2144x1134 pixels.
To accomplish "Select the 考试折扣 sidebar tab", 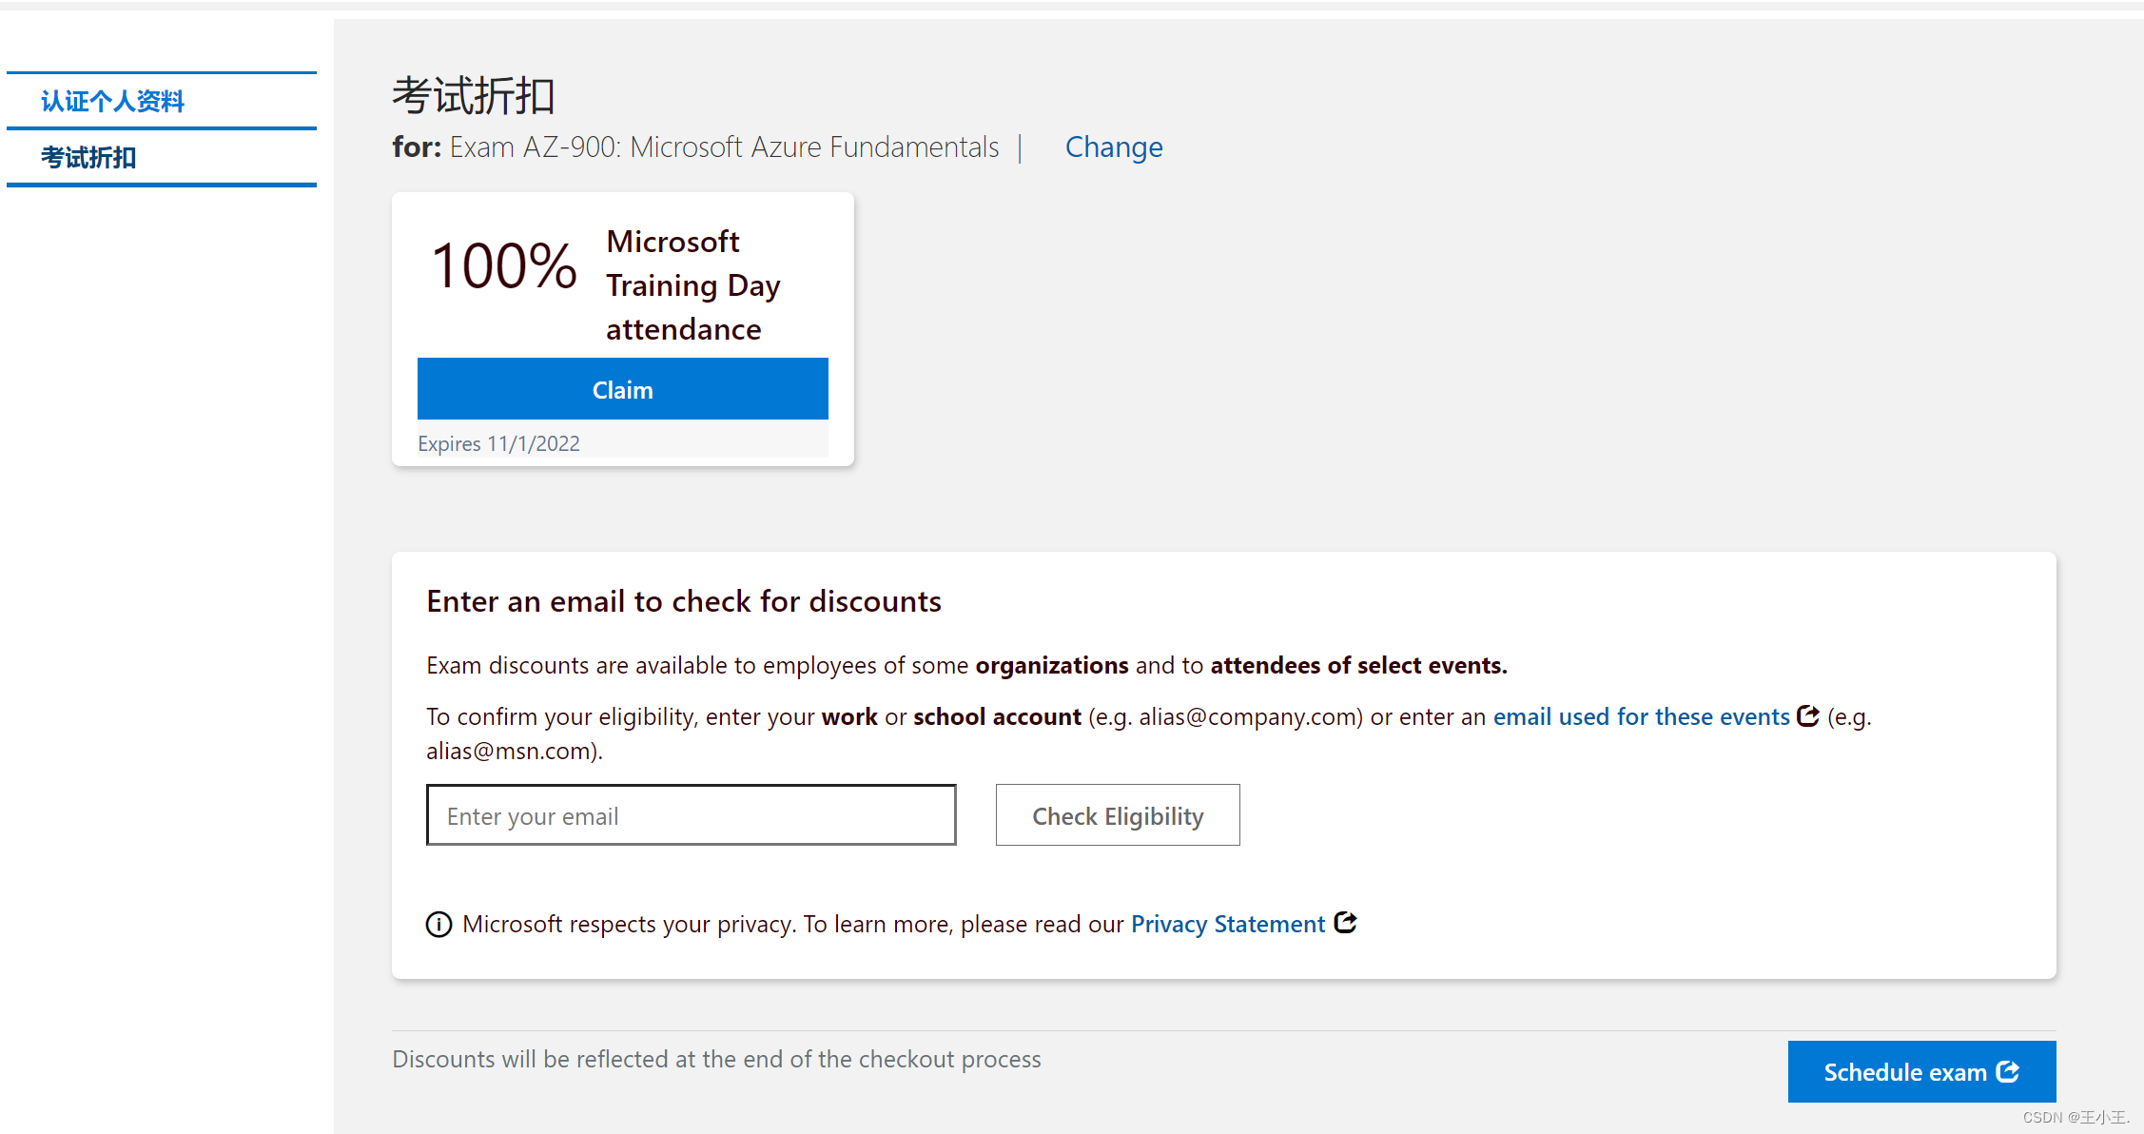I will [88, 157].
